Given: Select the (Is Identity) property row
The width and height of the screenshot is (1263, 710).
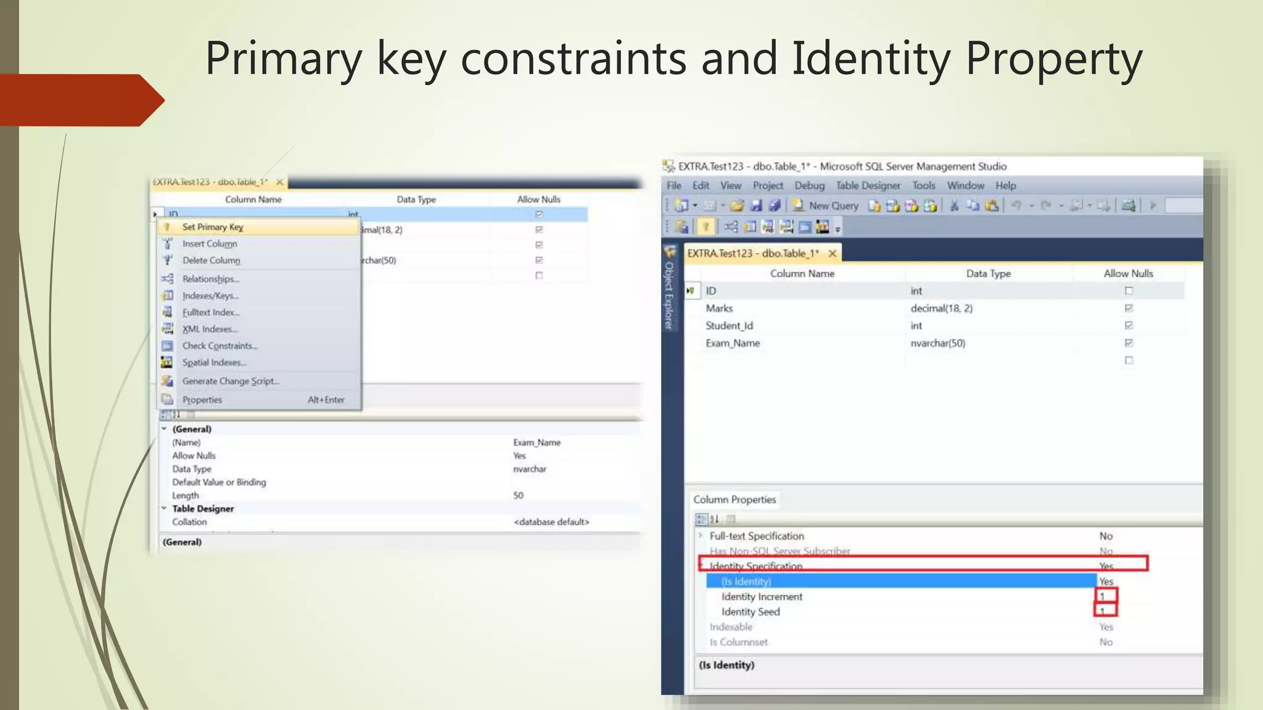Looking at the screenshot, I should click(x=901, y=581).
